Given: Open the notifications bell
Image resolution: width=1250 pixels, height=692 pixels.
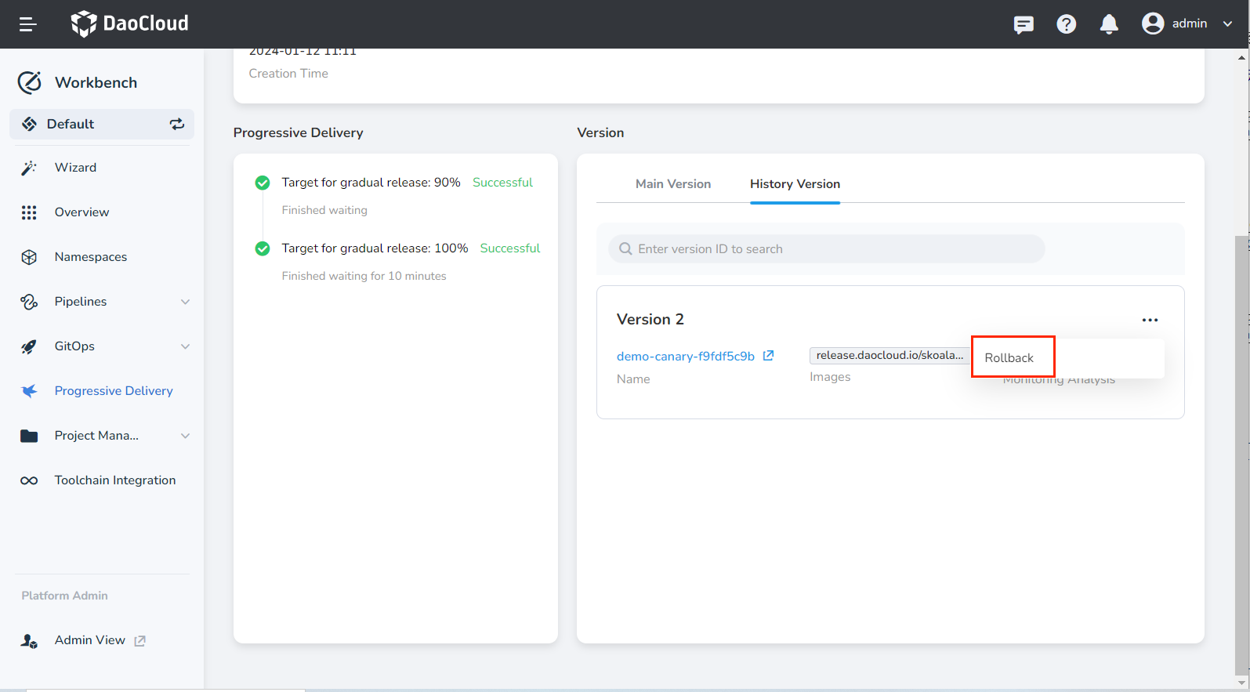Looking at the screenshot, I should [x=1108, y=24].
